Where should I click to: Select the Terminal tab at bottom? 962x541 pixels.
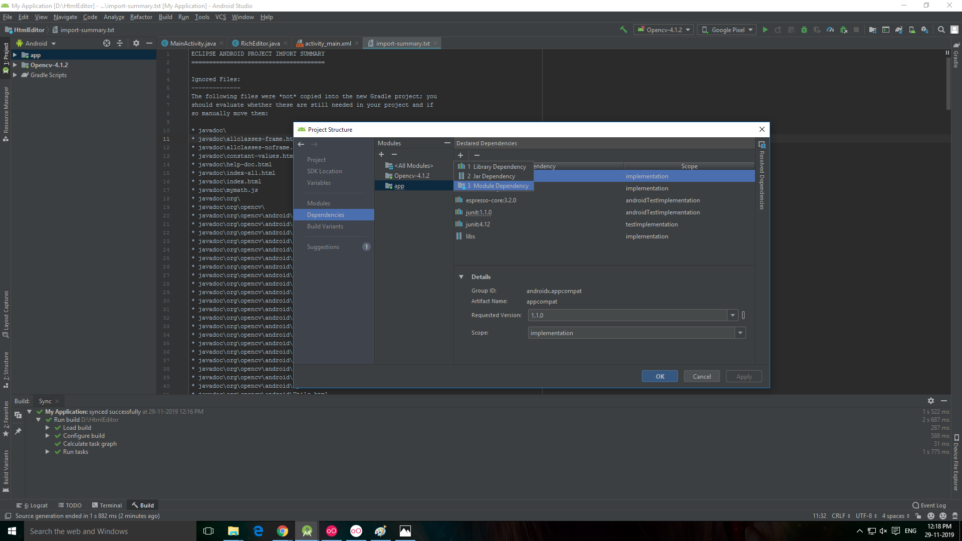pyautogui.click(x=107, y=505)
